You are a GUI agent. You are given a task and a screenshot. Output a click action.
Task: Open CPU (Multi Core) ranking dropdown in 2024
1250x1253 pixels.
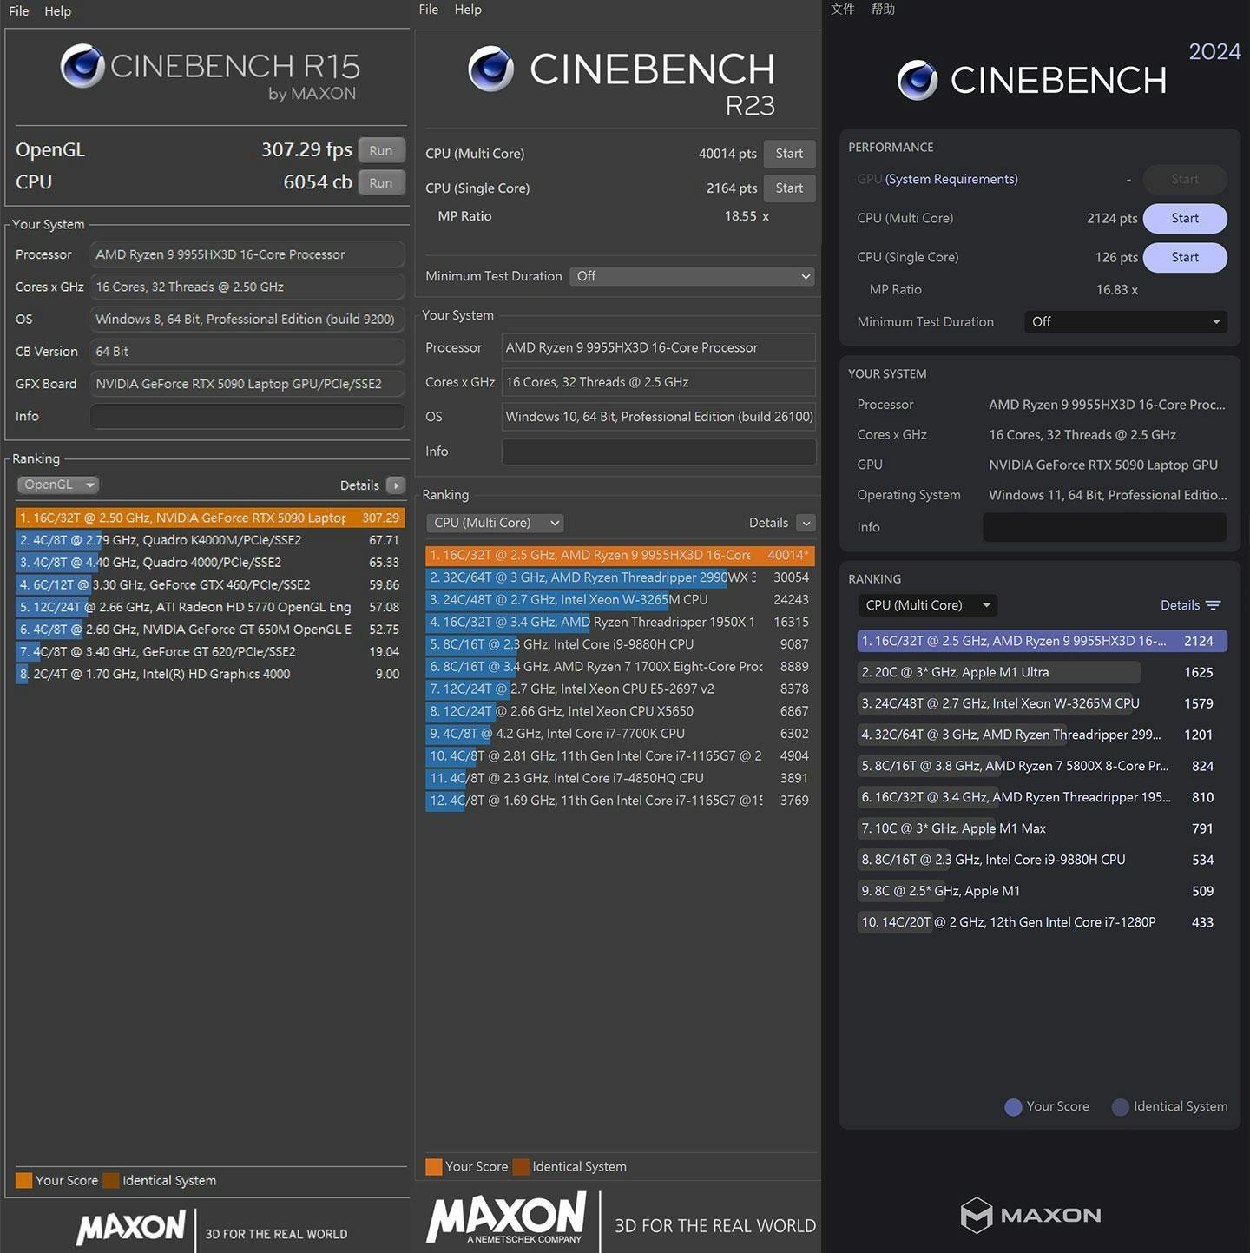pyautogui.click(x=927, y=605)
